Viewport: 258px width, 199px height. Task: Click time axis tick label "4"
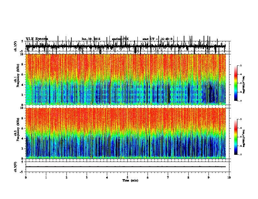click(x=107, y=178)
